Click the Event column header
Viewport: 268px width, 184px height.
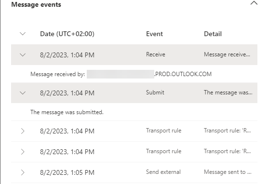click(x=154, y=34)
